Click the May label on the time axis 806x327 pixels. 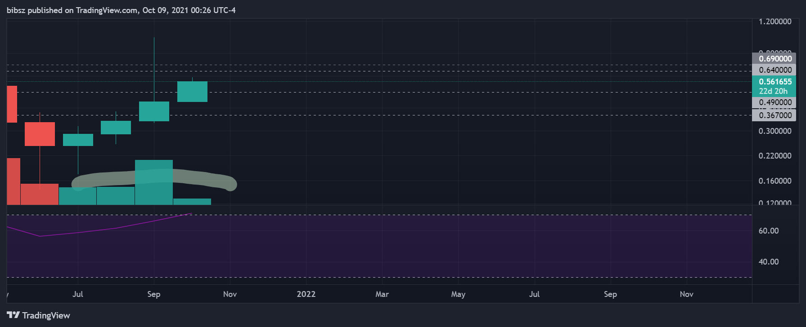(x=458, y=294)
